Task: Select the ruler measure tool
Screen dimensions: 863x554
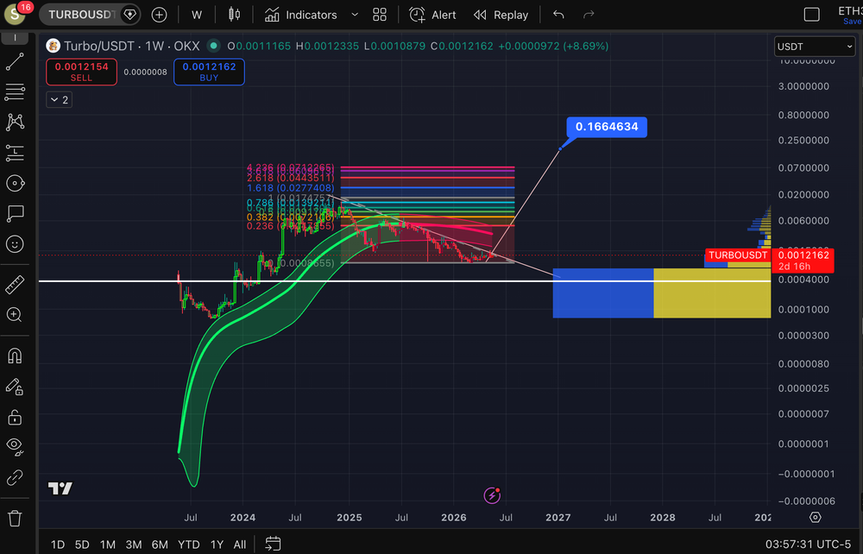Action: (15, 285)
